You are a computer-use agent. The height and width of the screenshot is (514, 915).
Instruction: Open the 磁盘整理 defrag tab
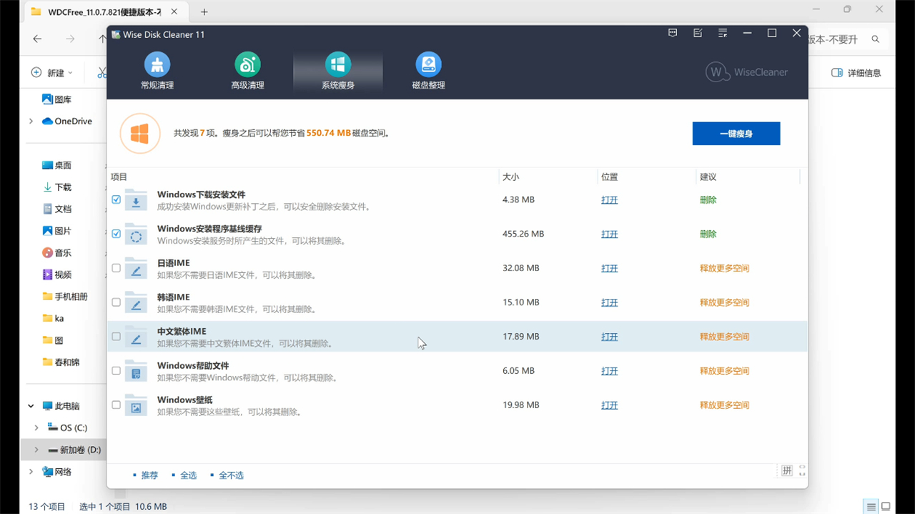click(428, 71)
